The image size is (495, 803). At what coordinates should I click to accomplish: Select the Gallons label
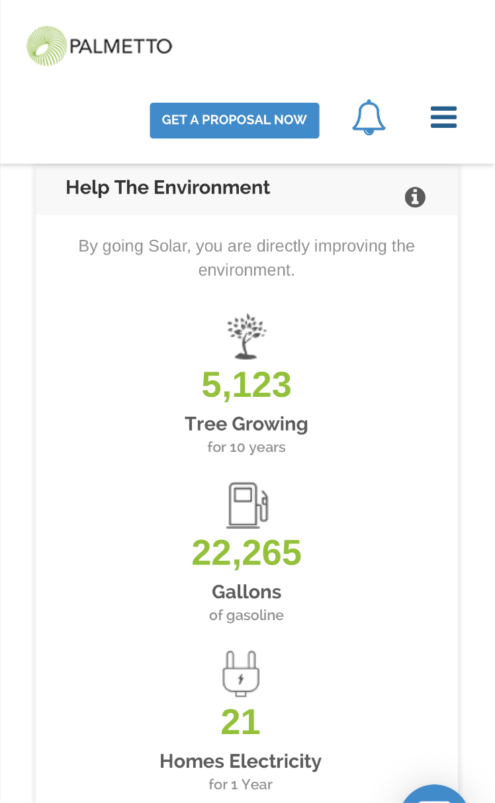coord(246,592)
